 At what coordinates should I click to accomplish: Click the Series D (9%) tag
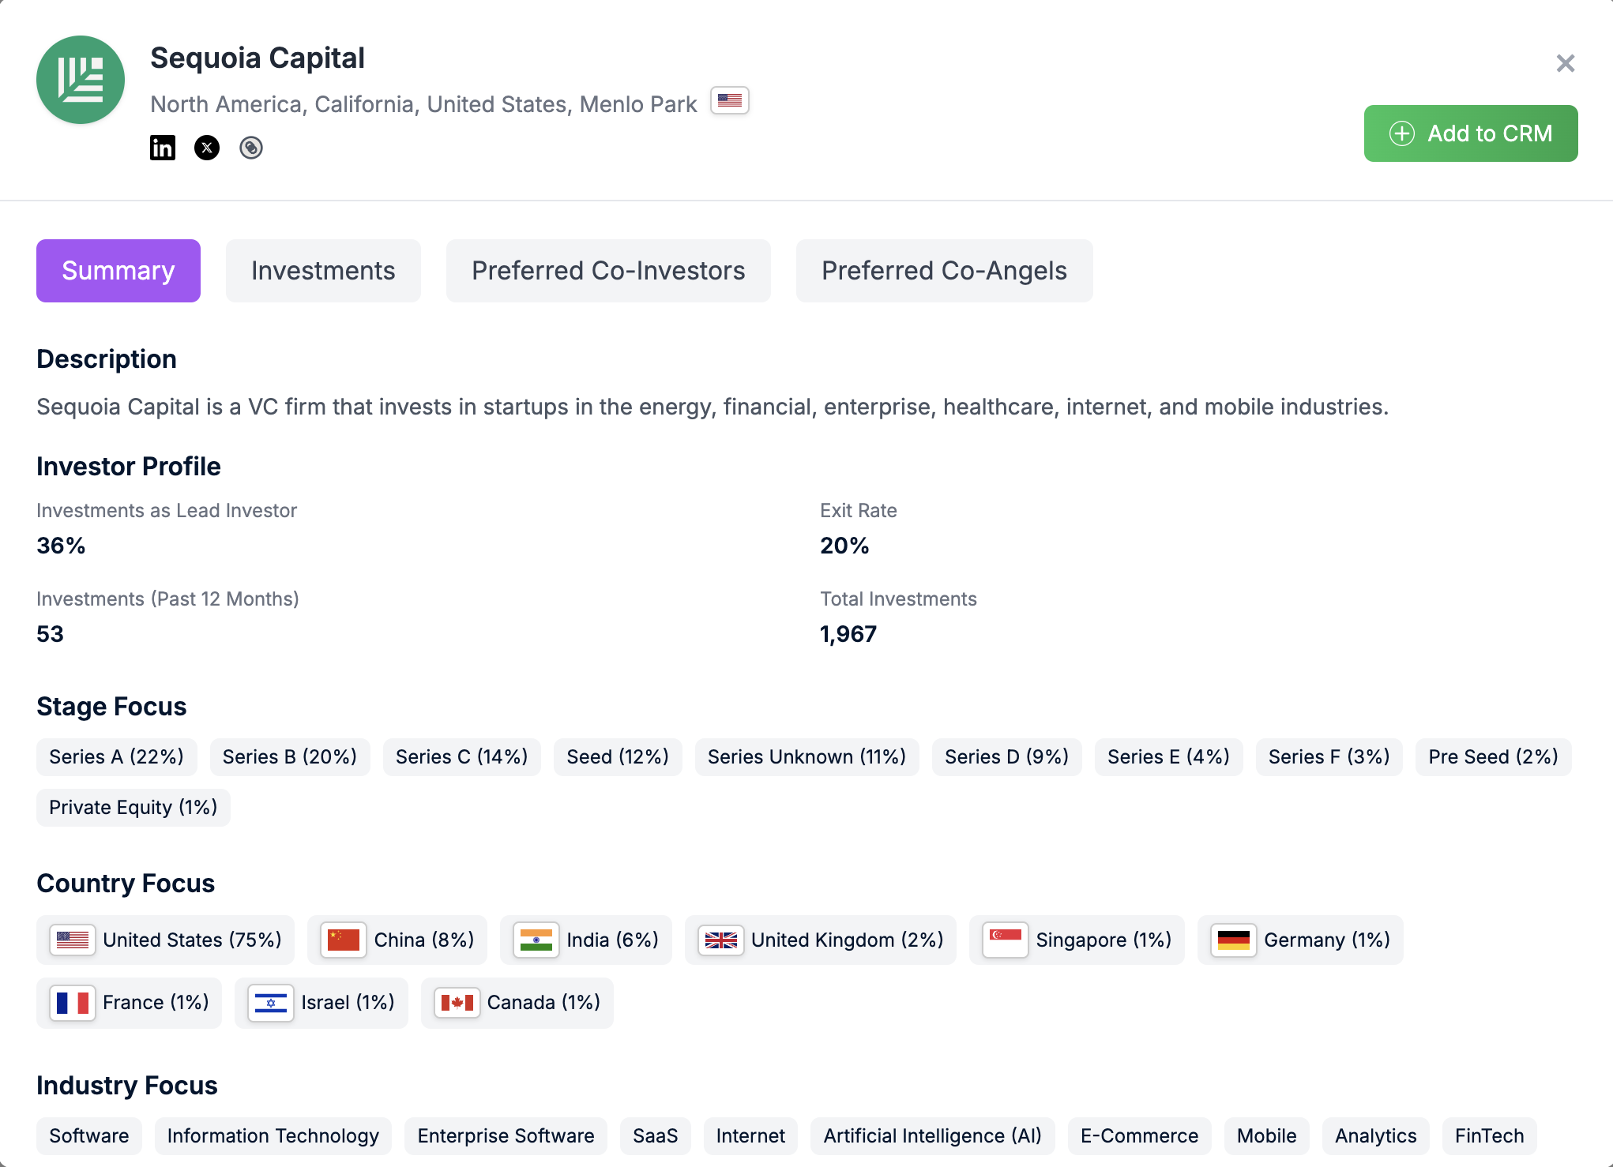point(1007,757)
